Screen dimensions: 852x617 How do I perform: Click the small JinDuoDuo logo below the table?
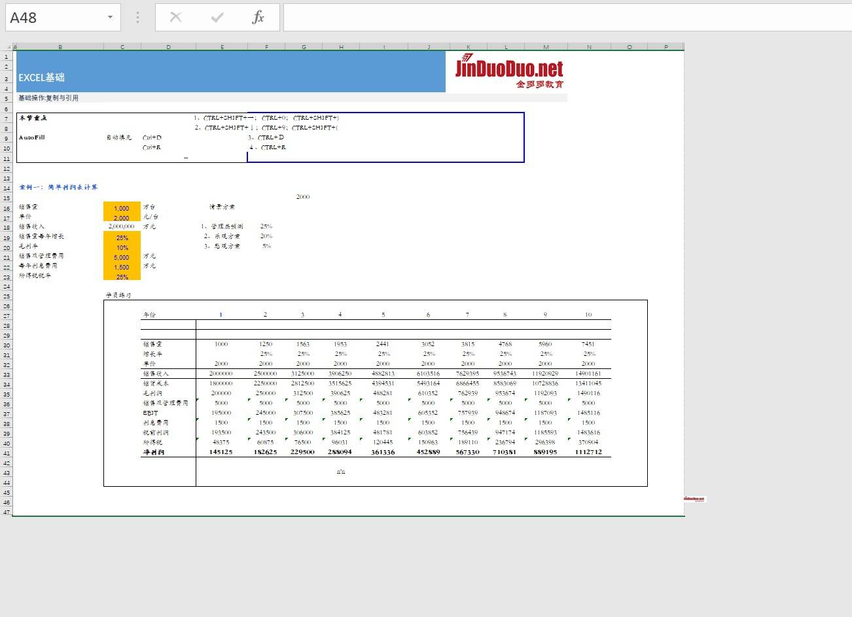(694, 499)
